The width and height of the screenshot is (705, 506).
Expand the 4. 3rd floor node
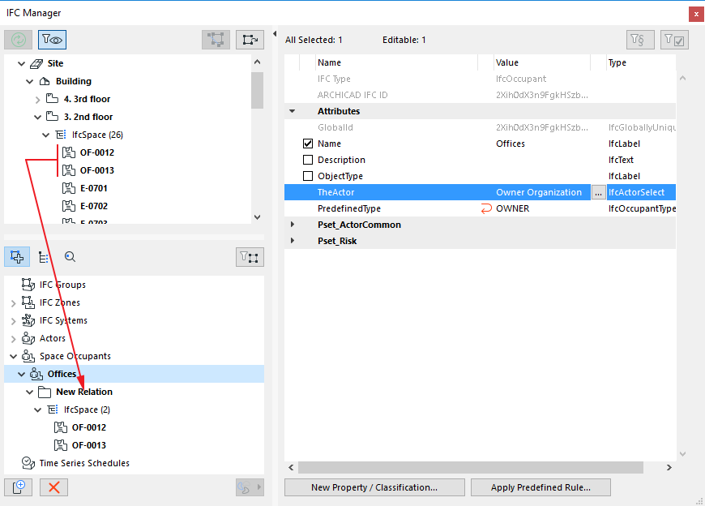coord(38,100)
